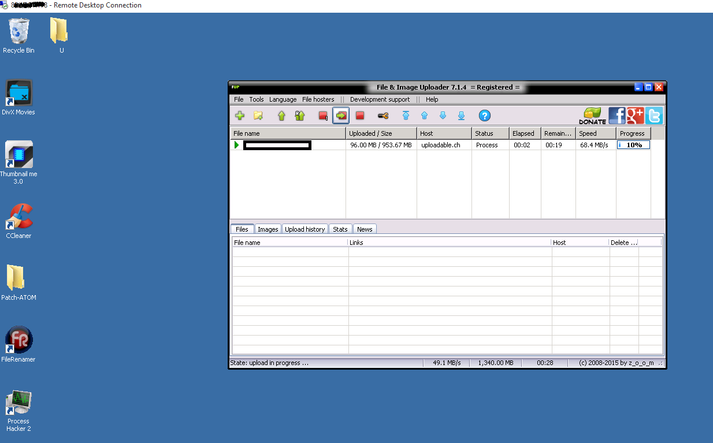This screenshot has height=443, width=713.
Task: Select the Process Hacker 2 shortcut
Action: click(x=18, y=411)
